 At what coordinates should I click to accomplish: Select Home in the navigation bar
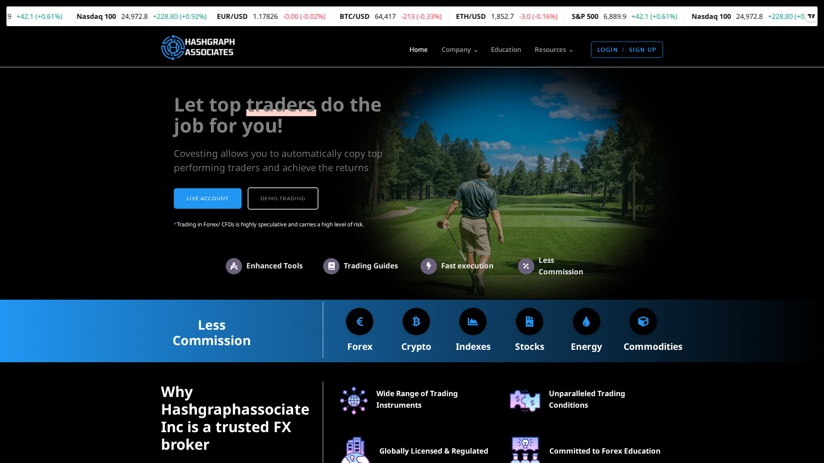point(418,50)
